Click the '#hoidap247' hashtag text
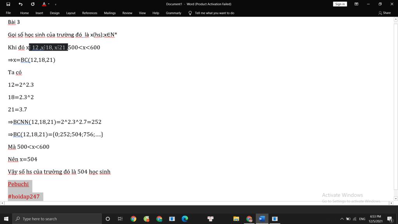The width and height of the screenshot is (398, 224). click(24, 196)
